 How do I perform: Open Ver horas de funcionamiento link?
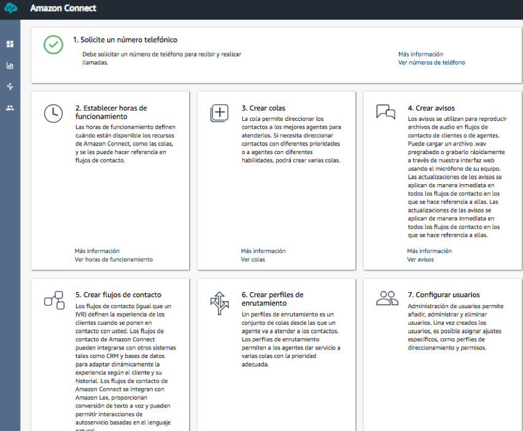(x=114, y=259)
